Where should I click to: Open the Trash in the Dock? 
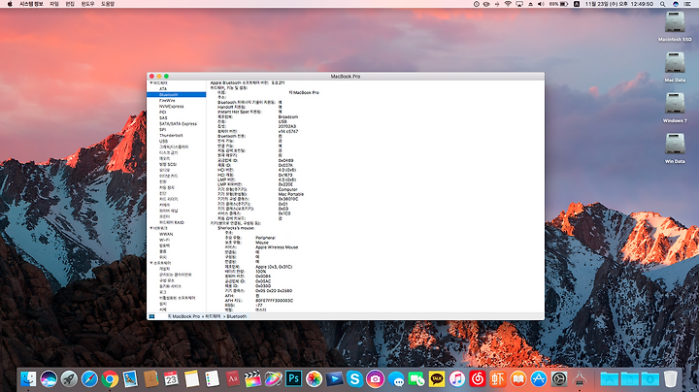click(x=670, y=379)
